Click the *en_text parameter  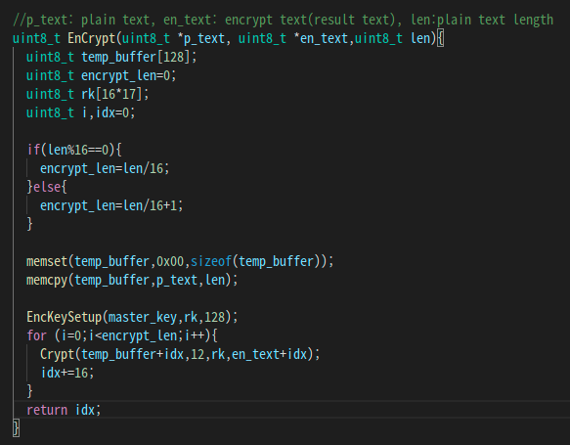pyautogui.click(x=321, y=38)
